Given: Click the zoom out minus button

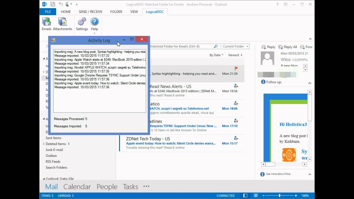Looking at the screenshot, I should pyautogui.click(x=263, y=195).
